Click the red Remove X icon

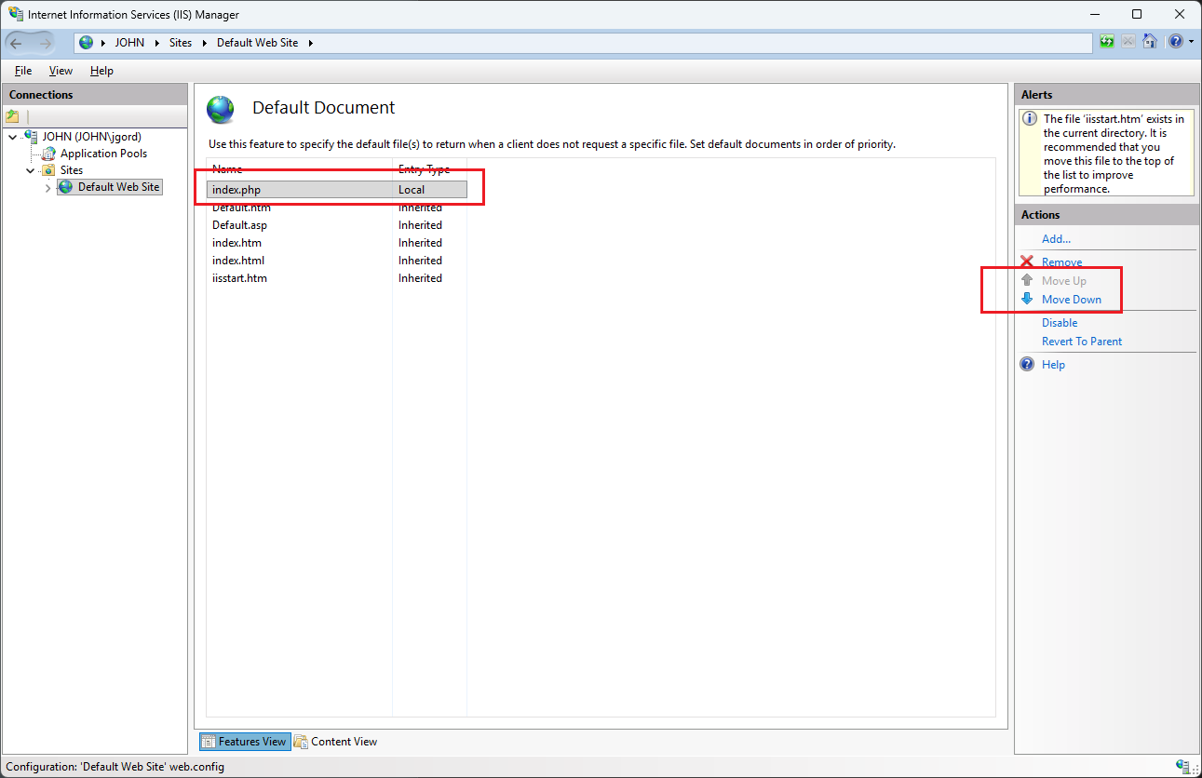pyautogui.click(x=1027, y=262)
